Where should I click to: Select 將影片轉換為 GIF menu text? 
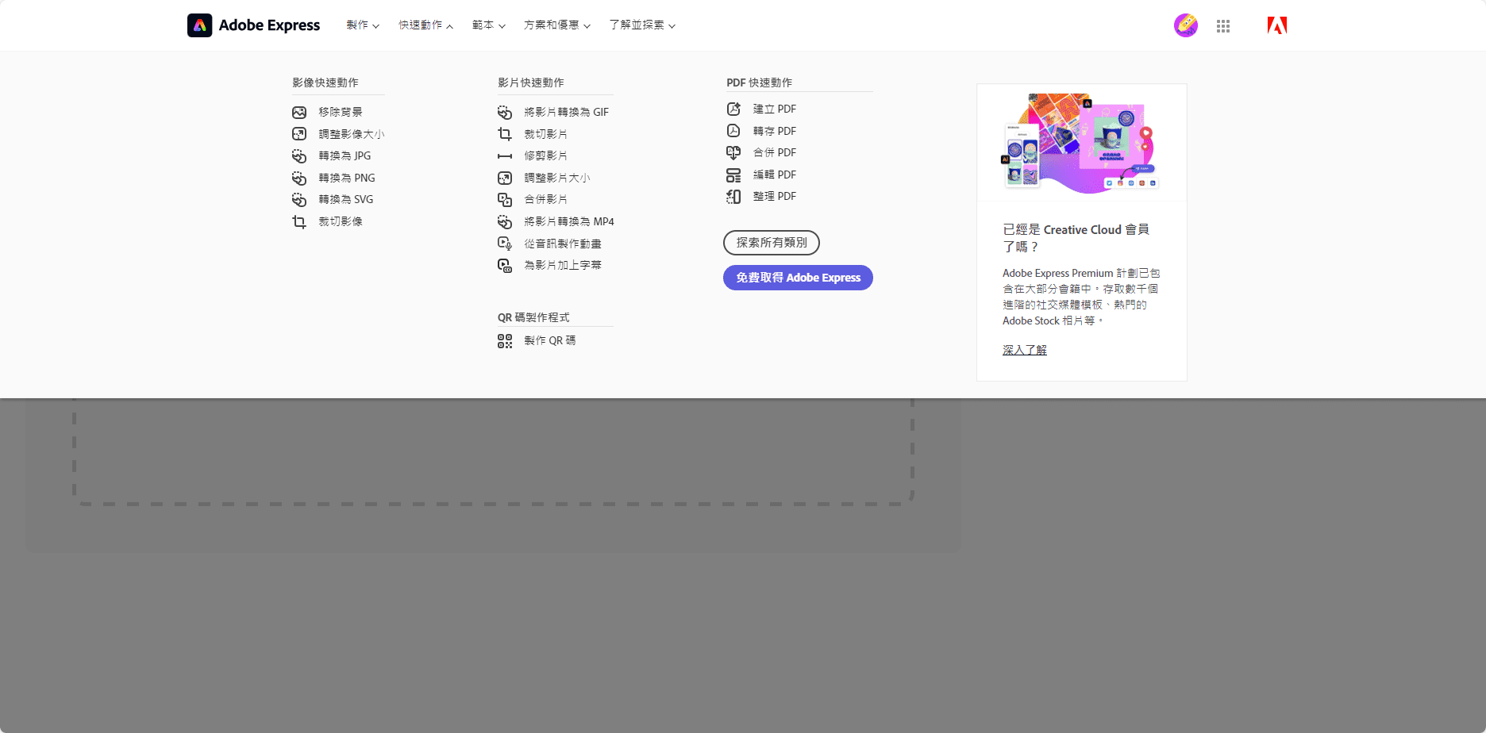coord(567,112)
